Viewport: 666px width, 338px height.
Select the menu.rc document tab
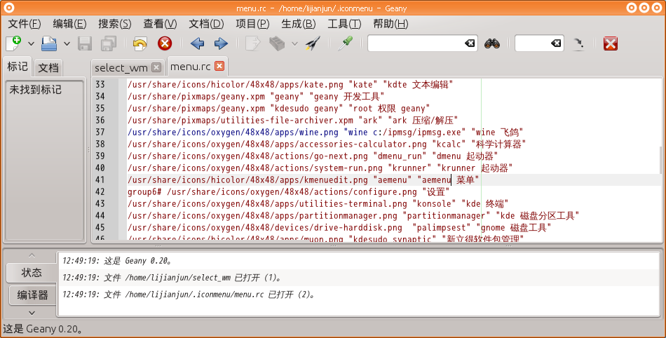pos(190,66)
